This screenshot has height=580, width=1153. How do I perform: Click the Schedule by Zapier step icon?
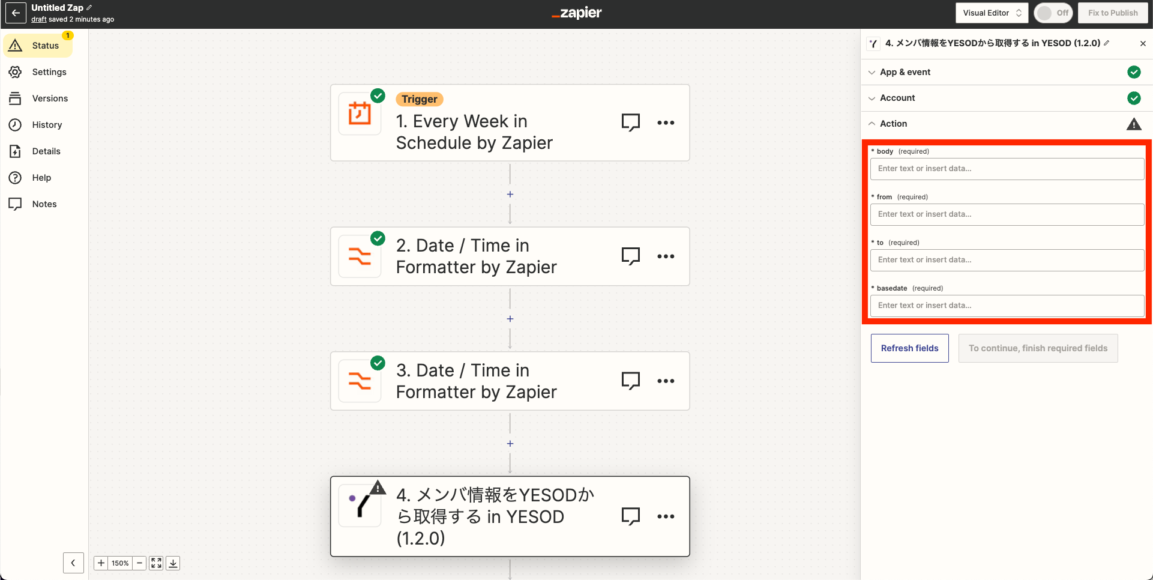[360, 113]
